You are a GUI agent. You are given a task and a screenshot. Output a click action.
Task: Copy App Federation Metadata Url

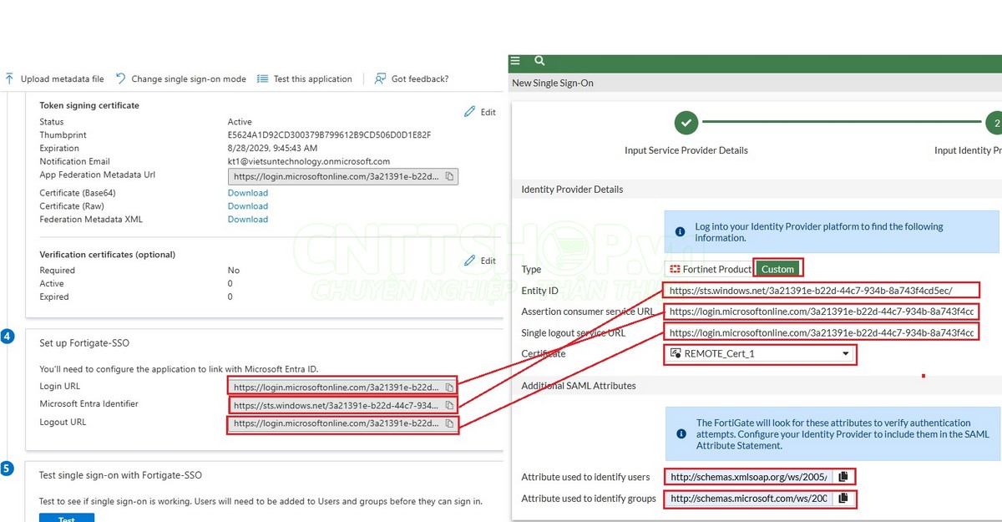coord(449,176)
